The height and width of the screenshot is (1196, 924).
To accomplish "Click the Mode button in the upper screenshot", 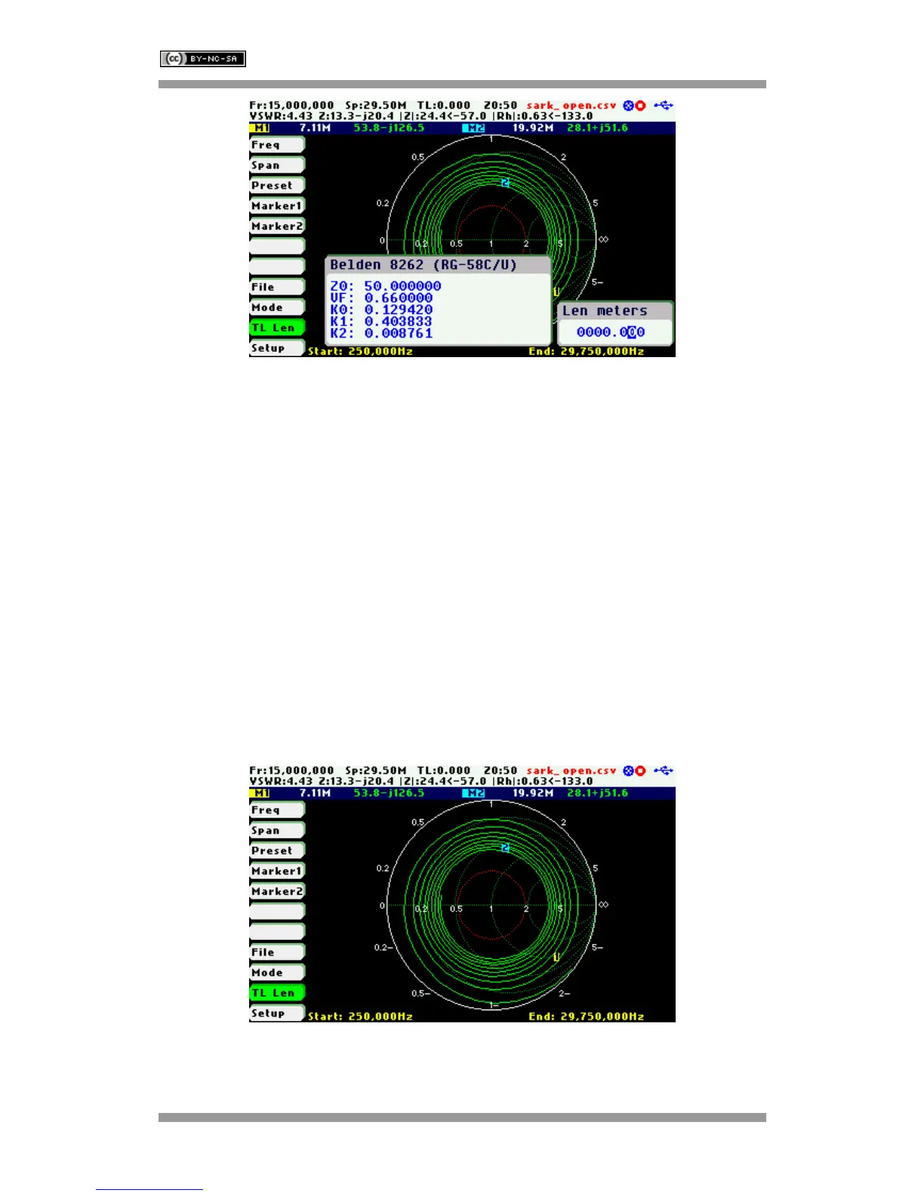I will 277,307.
